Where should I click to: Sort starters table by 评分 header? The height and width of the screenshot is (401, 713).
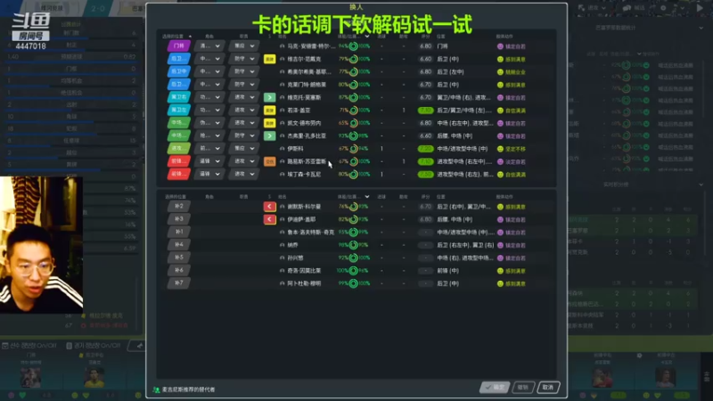(x=426, y=37)
